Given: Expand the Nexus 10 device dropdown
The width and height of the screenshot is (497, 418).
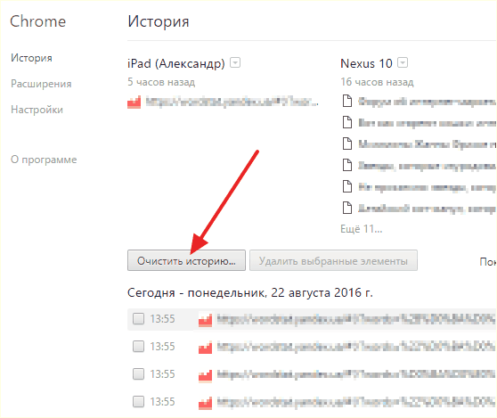Looking at the screenshot, I should pos(403,62).
